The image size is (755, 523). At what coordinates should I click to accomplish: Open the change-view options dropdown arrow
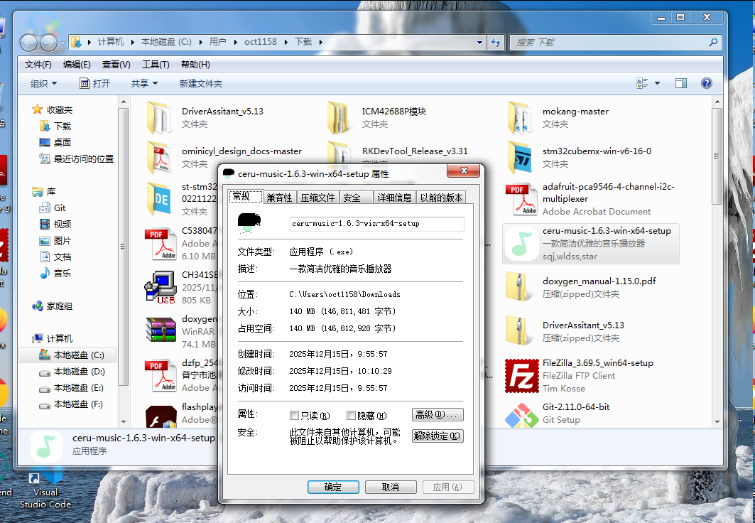[x=657, y=83]
